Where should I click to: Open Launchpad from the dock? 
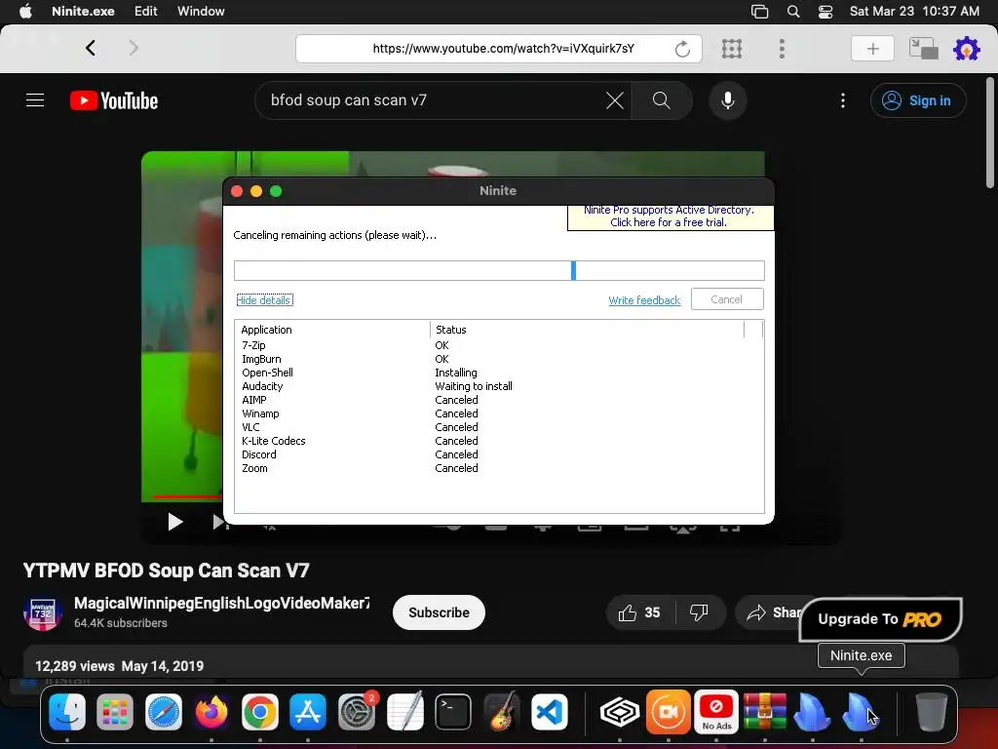click(x=115, y=711)
